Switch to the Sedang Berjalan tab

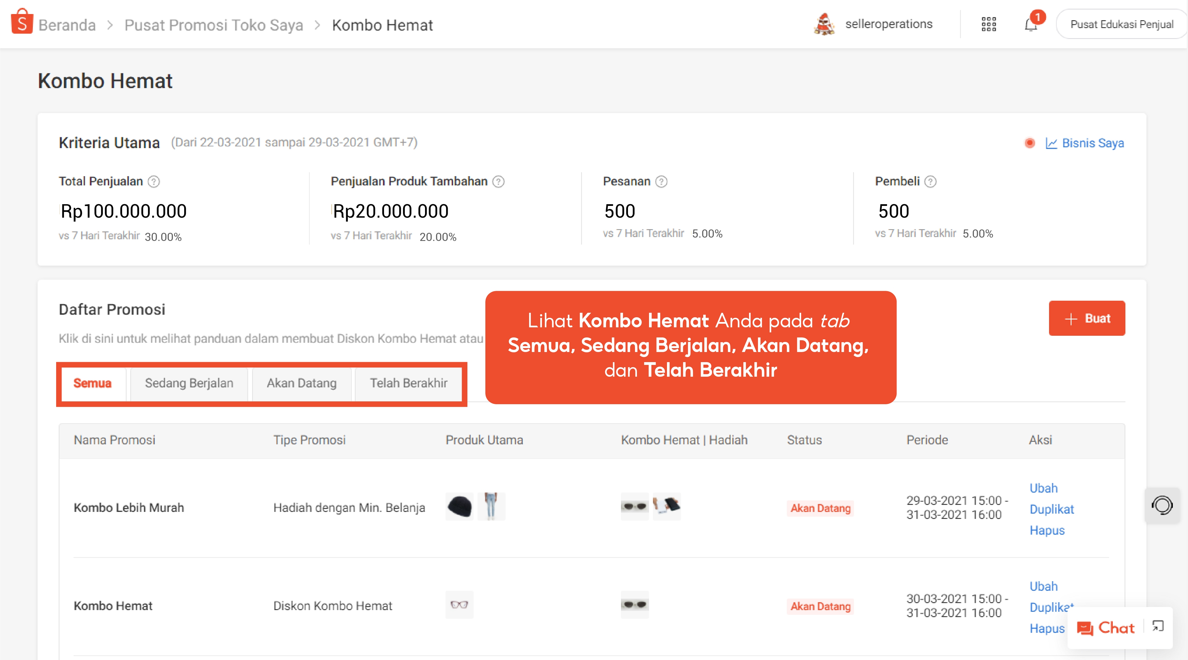point(189,383)
